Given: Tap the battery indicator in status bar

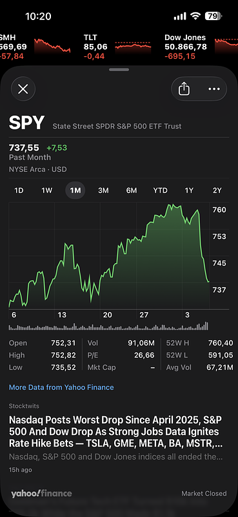Looking at the screenshot, I should pyautogui.click(x=213, y=16).
